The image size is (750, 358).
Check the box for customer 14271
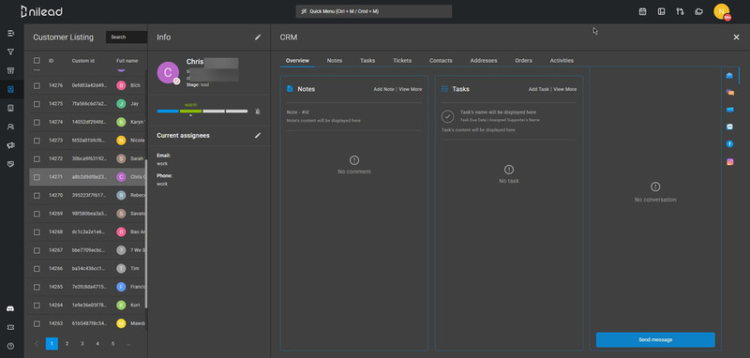tap(37, 177)
